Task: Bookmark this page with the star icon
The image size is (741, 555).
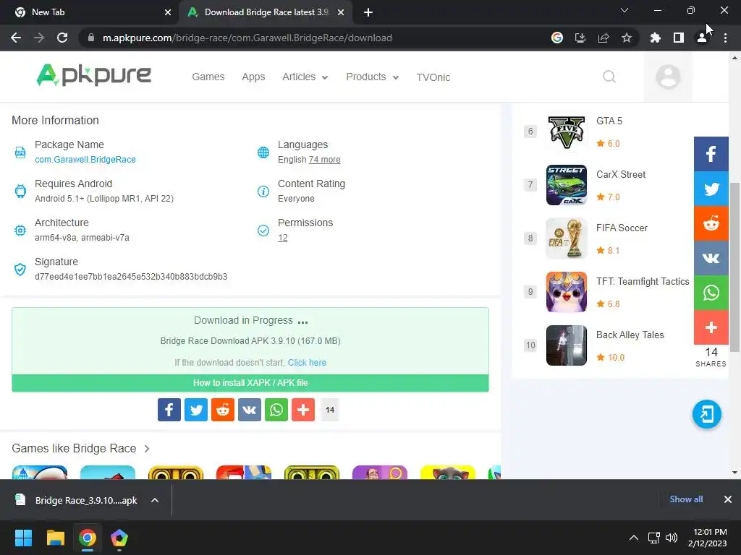Action: pos(627,38)
